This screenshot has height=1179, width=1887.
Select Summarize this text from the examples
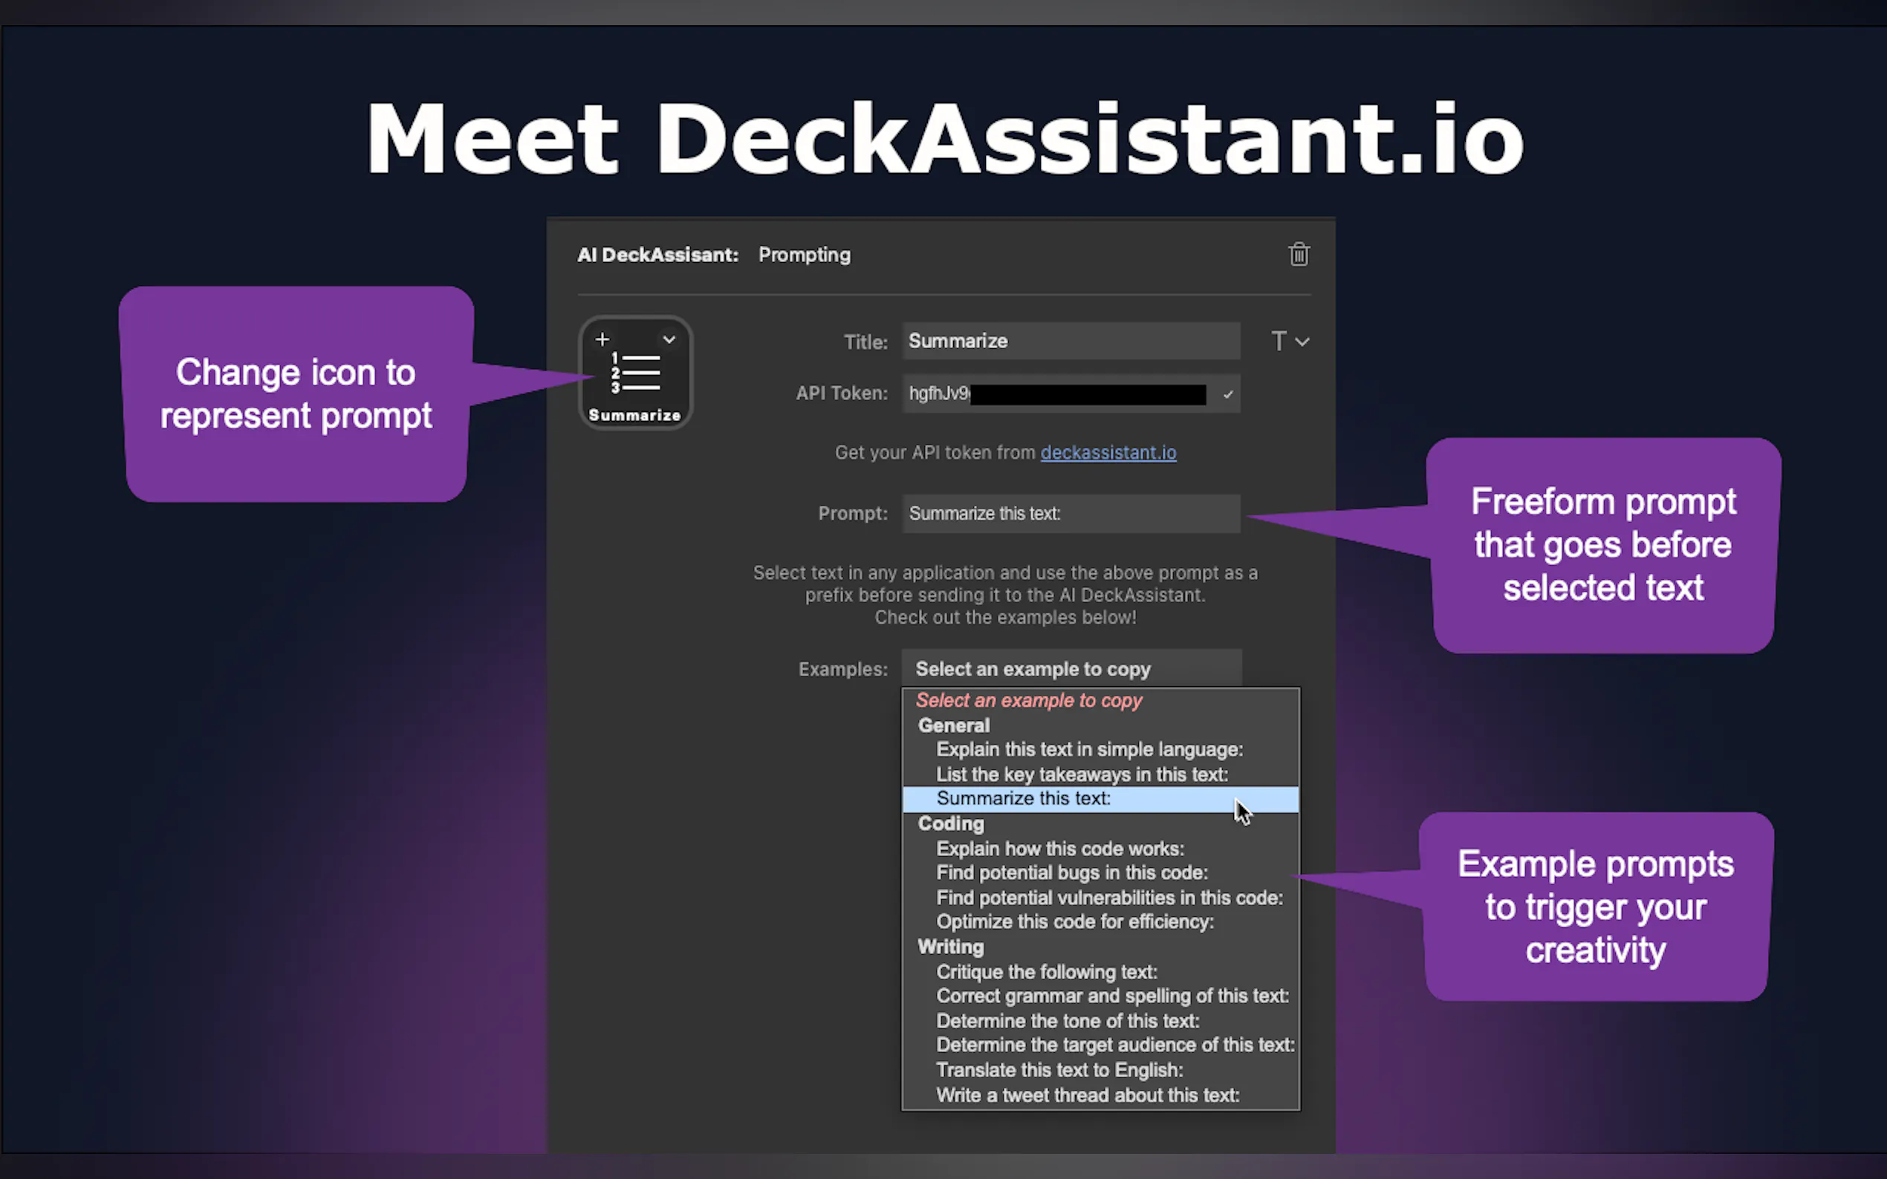(1024, 797)
